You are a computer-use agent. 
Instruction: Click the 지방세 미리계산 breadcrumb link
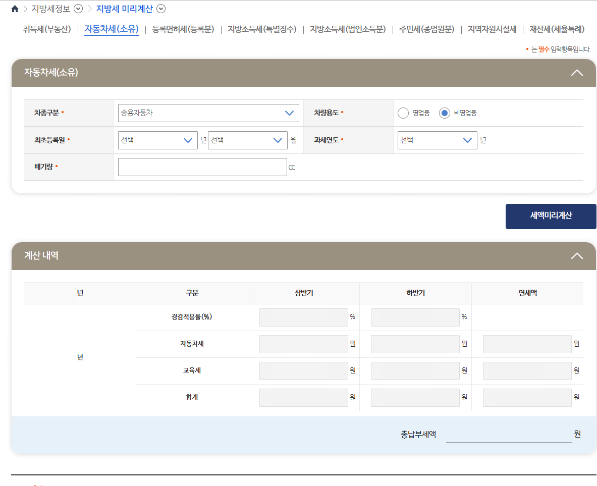(124, 9)
